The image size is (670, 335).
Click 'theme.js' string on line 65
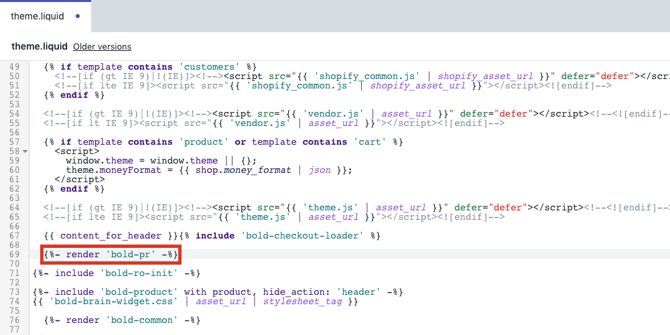click(263, 217)
